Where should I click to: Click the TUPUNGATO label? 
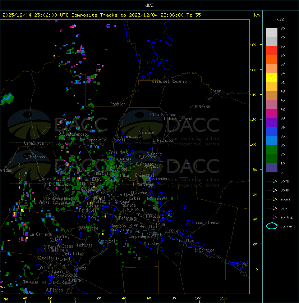click(58, 250)
